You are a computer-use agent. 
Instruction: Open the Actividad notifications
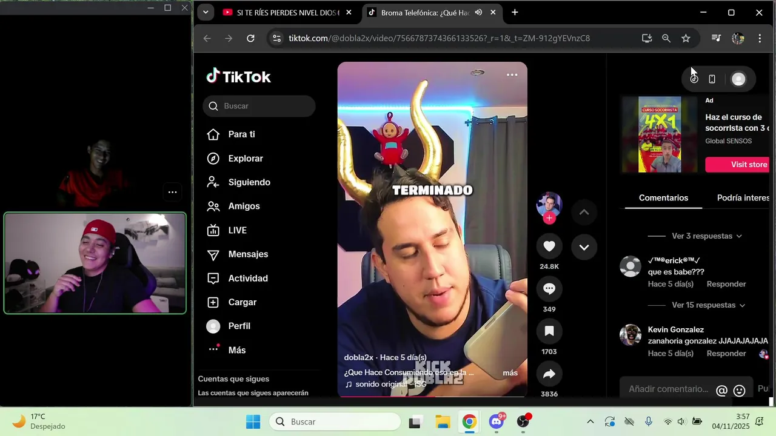pos(238,279)
